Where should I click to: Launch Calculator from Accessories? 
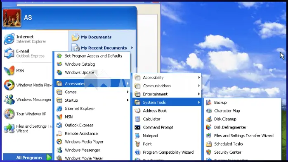(x=167, y=119)
